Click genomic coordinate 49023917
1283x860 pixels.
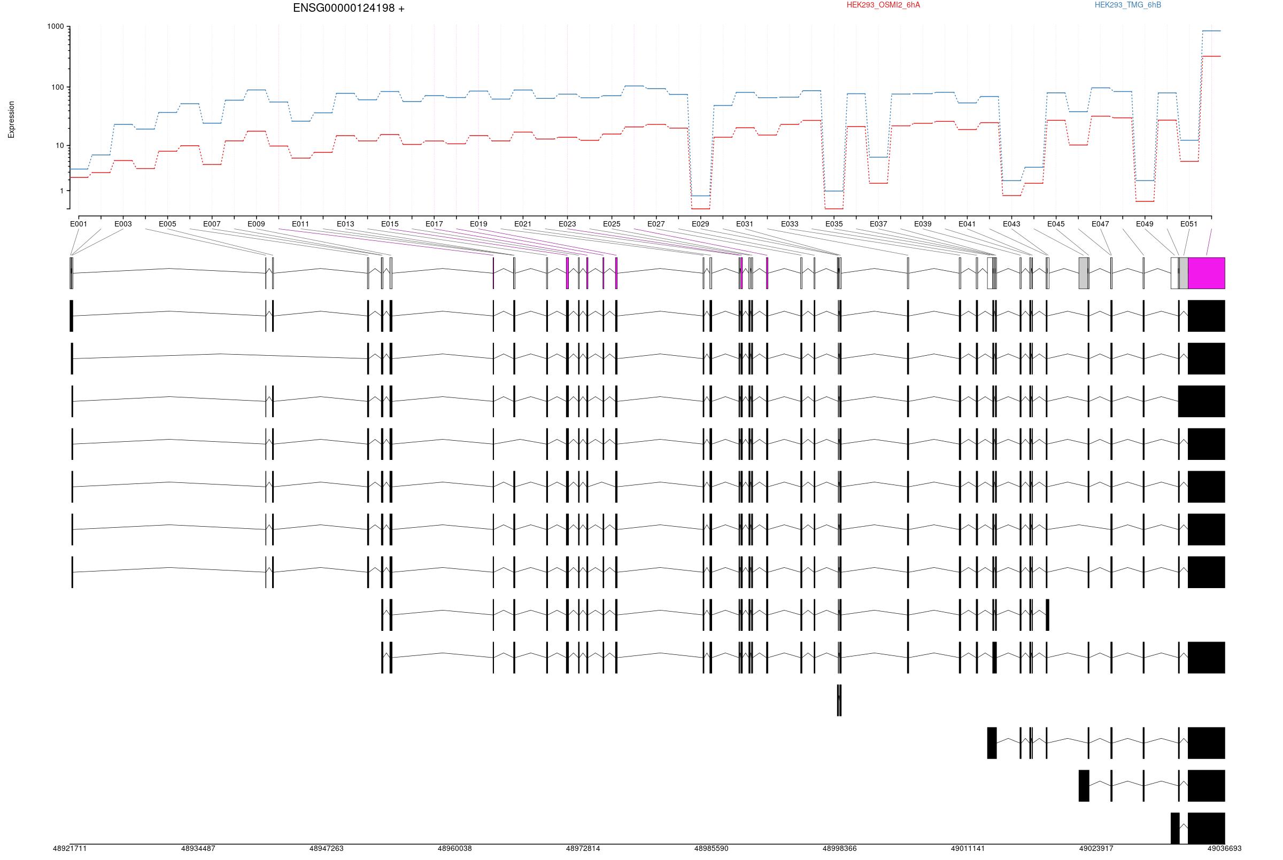(1096, 848)
